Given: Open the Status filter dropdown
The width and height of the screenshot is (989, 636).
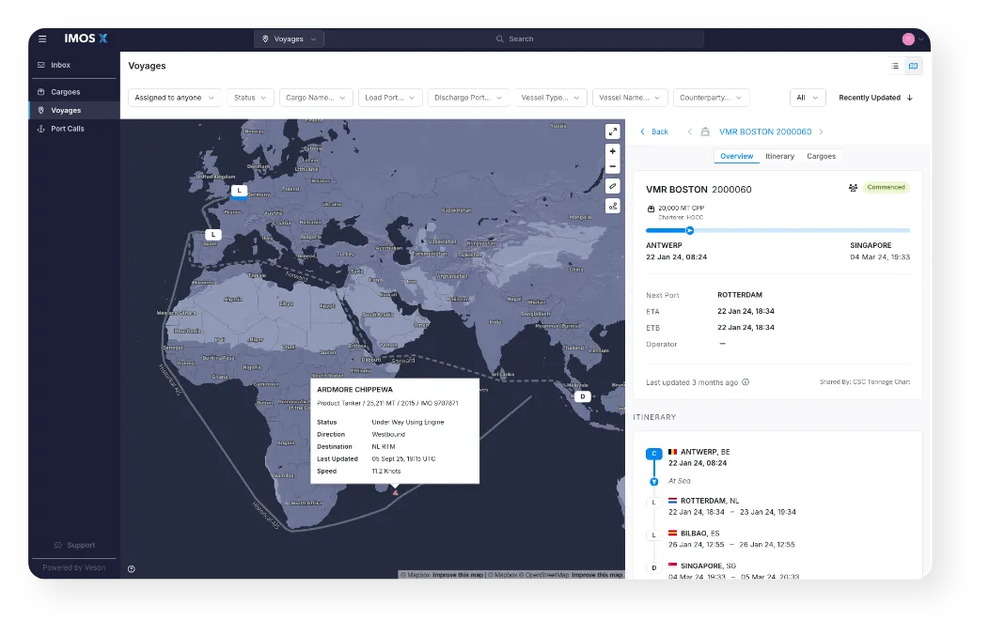Looking at the screenshot, I should tap(250, 98).
